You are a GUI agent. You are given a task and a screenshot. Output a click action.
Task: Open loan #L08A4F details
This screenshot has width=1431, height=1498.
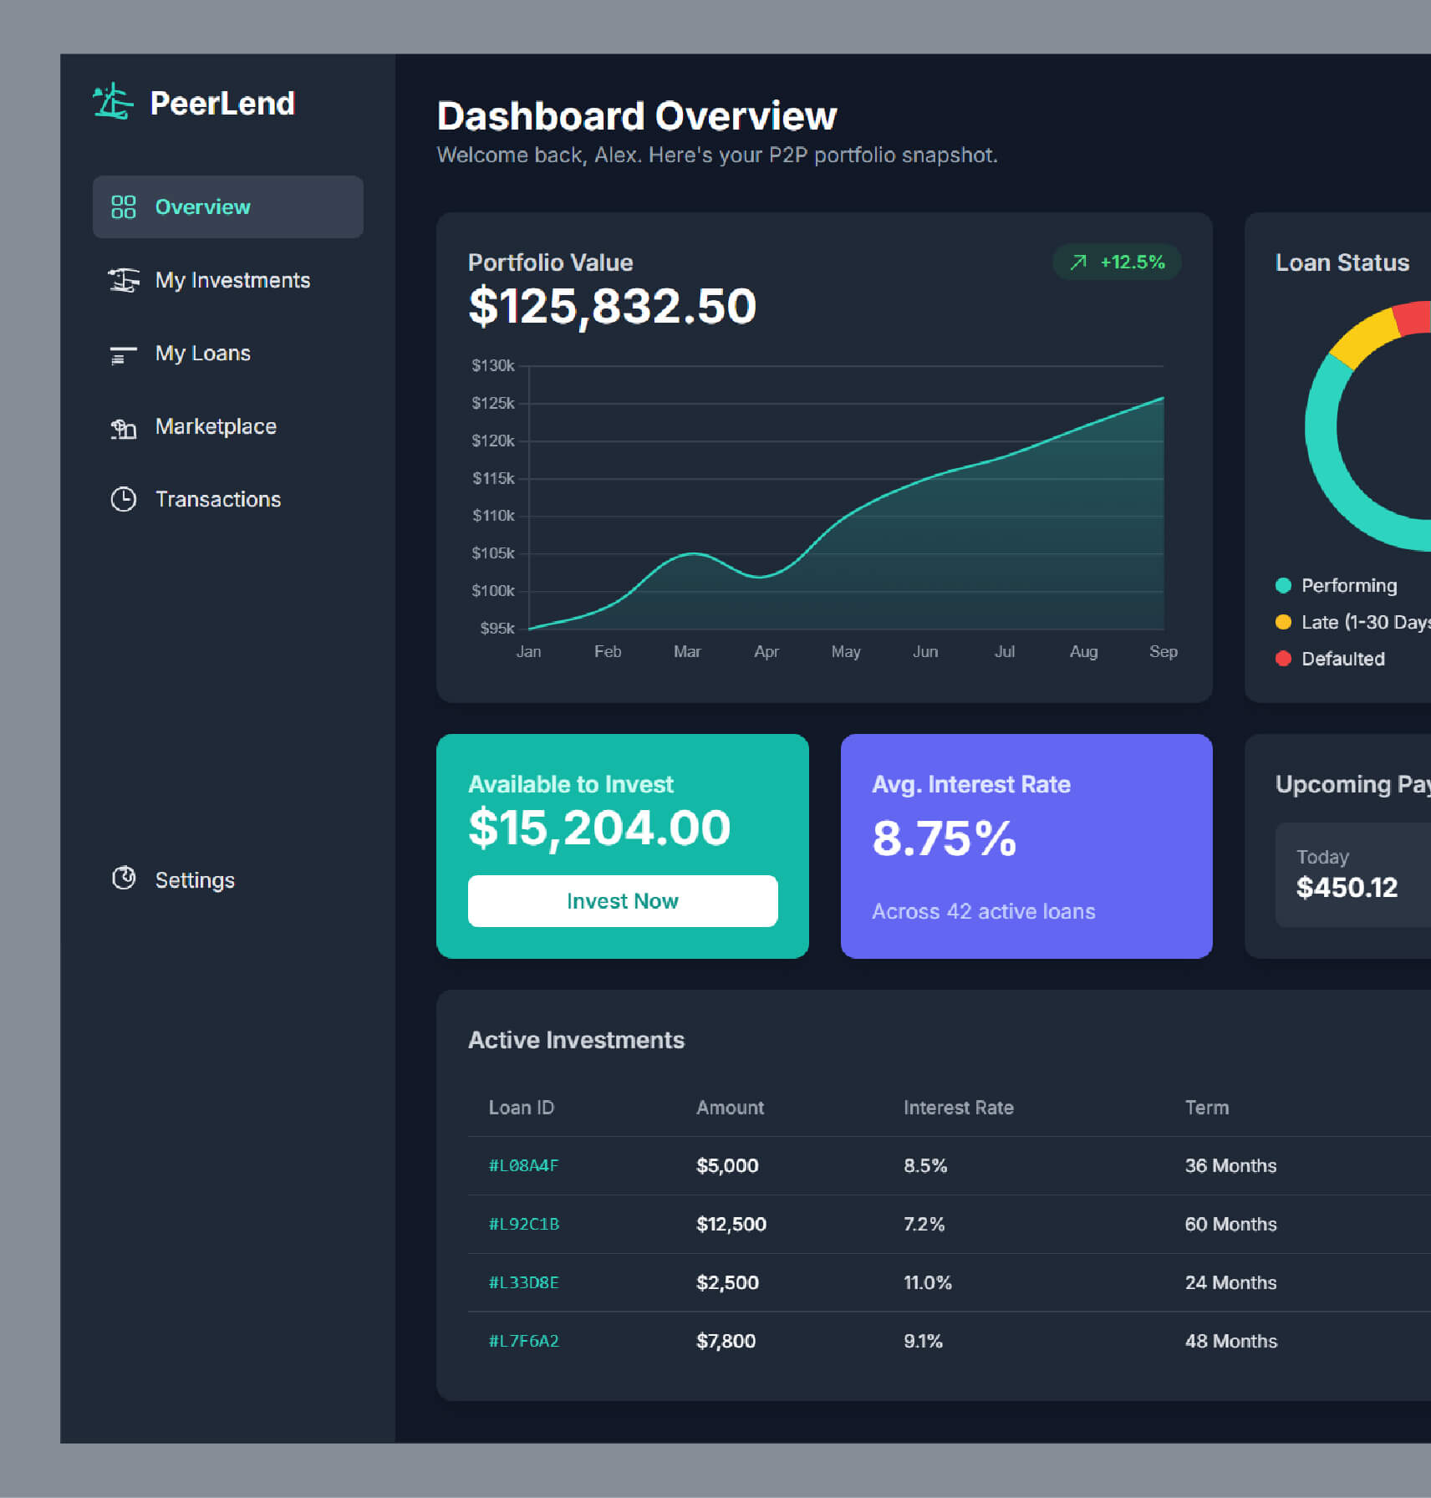pyautogui.click(x=523, y=1165)
